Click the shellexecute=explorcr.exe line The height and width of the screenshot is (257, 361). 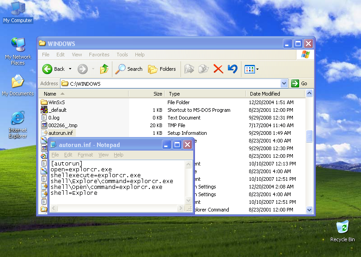96,175
